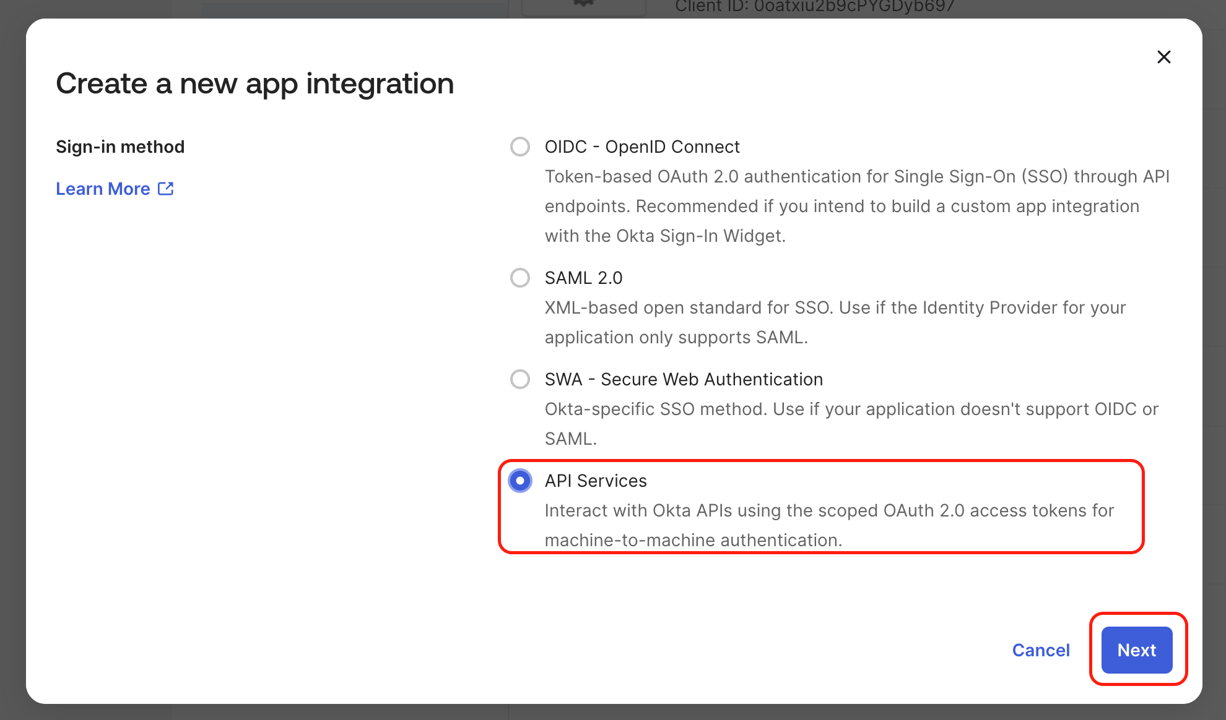Click the OIDC - OpenID Connect label
The image size is (1226, 720).
[641, 147]
